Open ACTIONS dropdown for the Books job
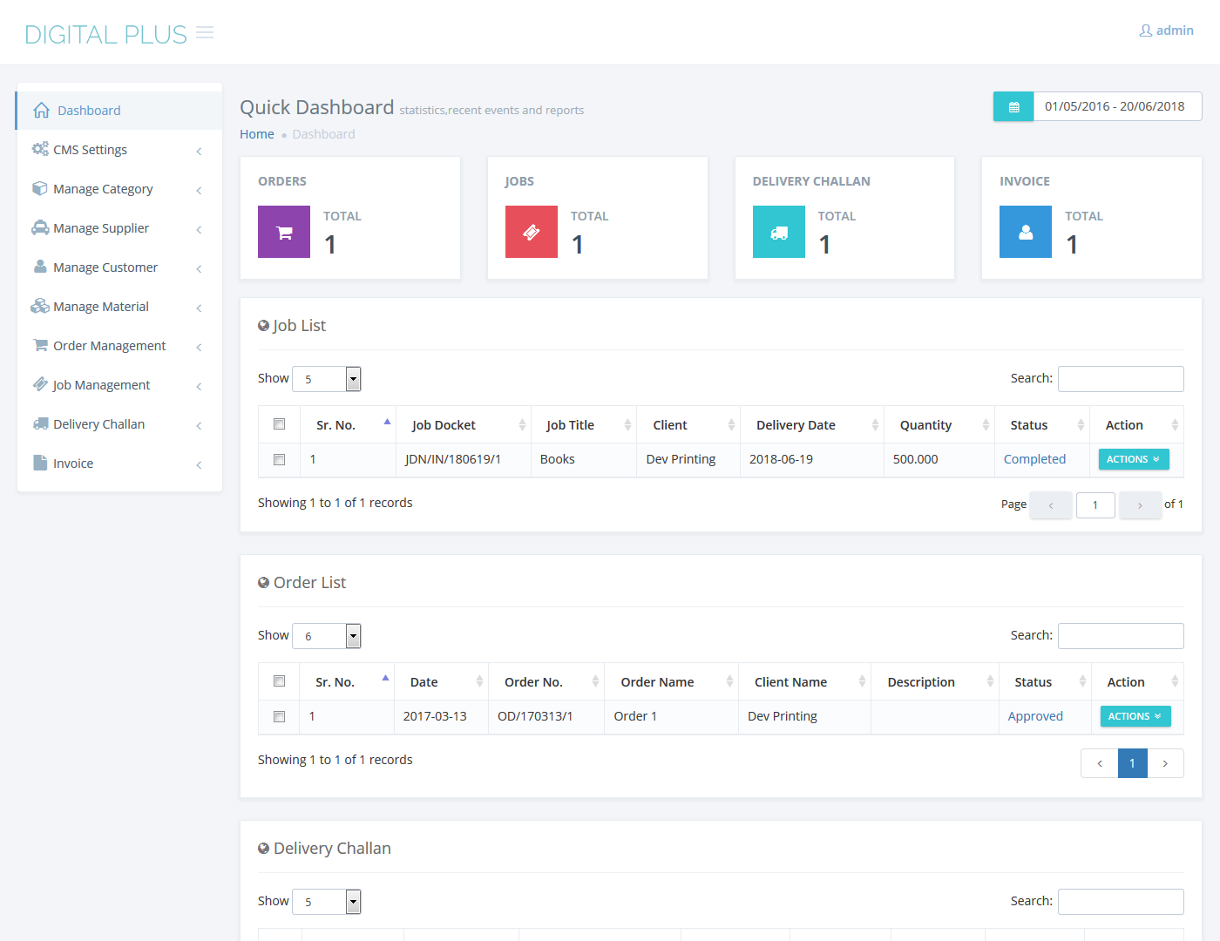Image resolution: width=1220 pixels, height=941 pixels. [x=1134, y=459]
